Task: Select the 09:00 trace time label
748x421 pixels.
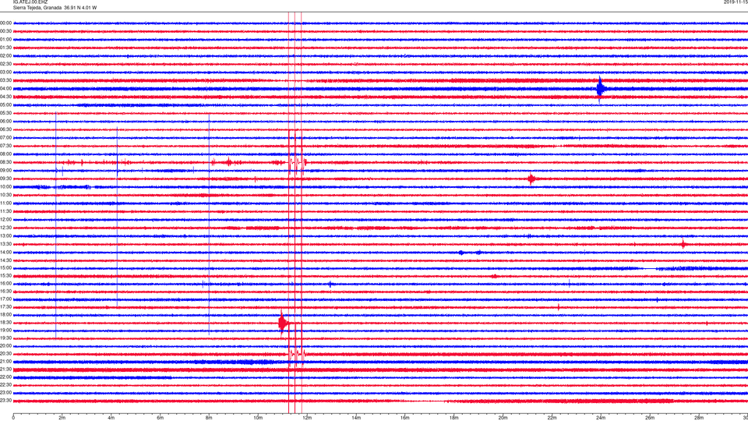Action: (6, 171)
